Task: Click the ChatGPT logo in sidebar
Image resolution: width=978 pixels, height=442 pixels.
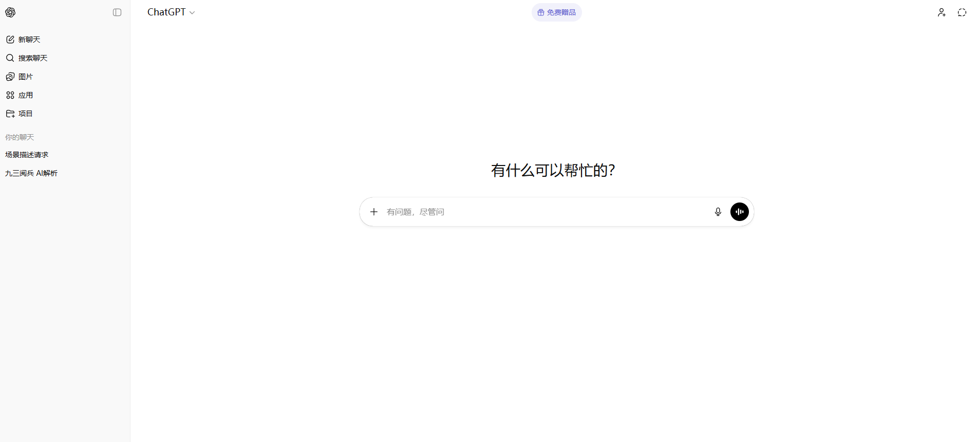Action: point(10,12)
